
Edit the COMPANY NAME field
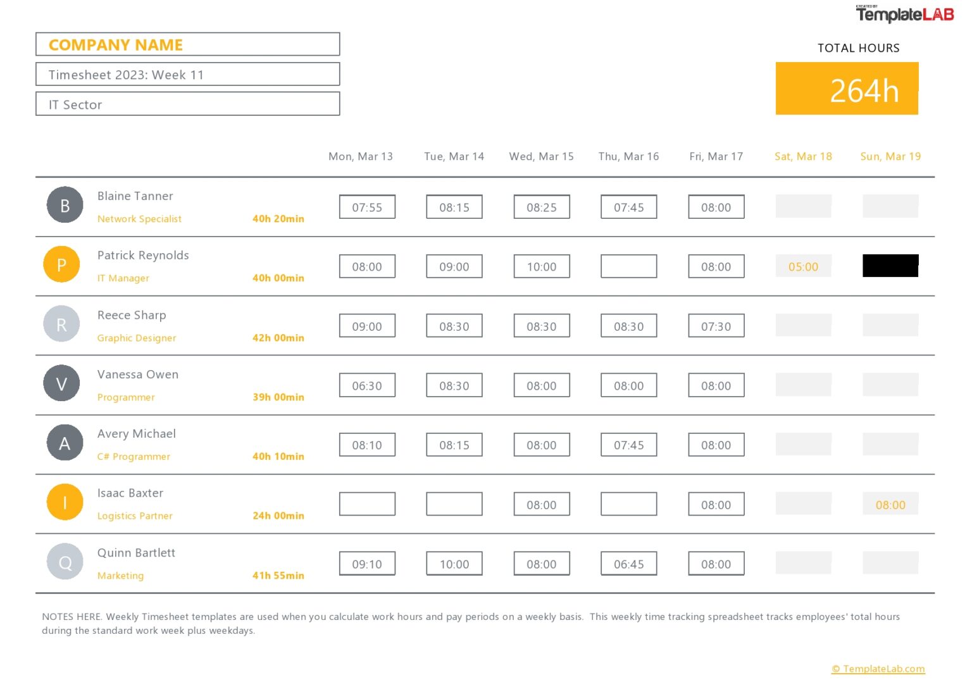(x=187, y=44)
